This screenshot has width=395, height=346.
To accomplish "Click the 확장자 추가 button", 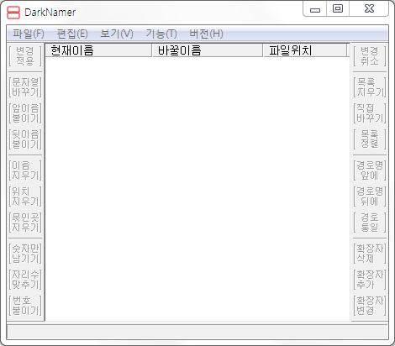I will [x=370, y=280].
